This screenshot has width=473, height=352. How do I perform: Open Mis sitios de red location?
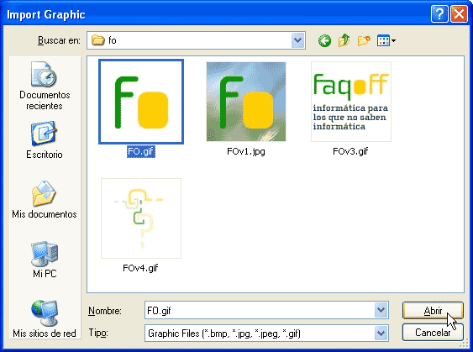coord(45,319)
